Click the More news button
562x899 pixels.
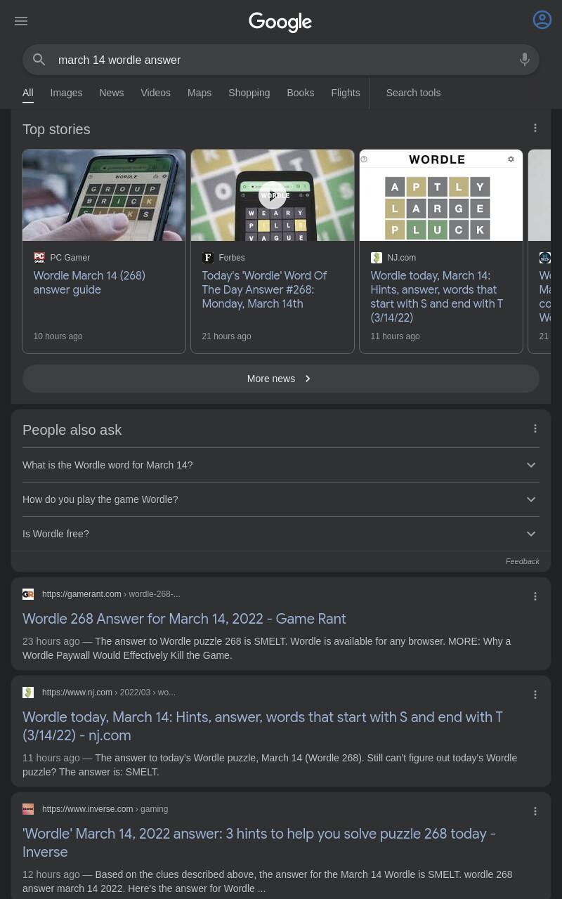281,379
